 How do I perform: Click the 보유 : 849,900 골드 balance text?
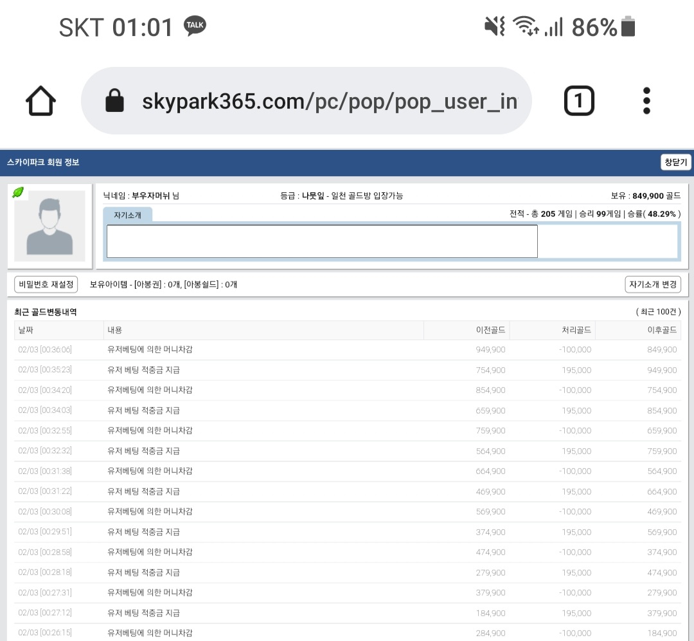click(646, 196)
